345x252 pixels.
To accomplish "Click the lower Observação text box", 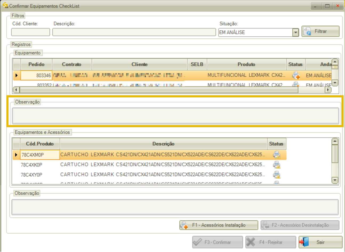I will click(175, 207).
